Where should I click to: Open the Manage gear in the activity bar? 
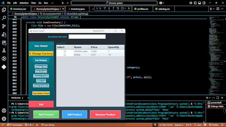[x=4, y=119]
